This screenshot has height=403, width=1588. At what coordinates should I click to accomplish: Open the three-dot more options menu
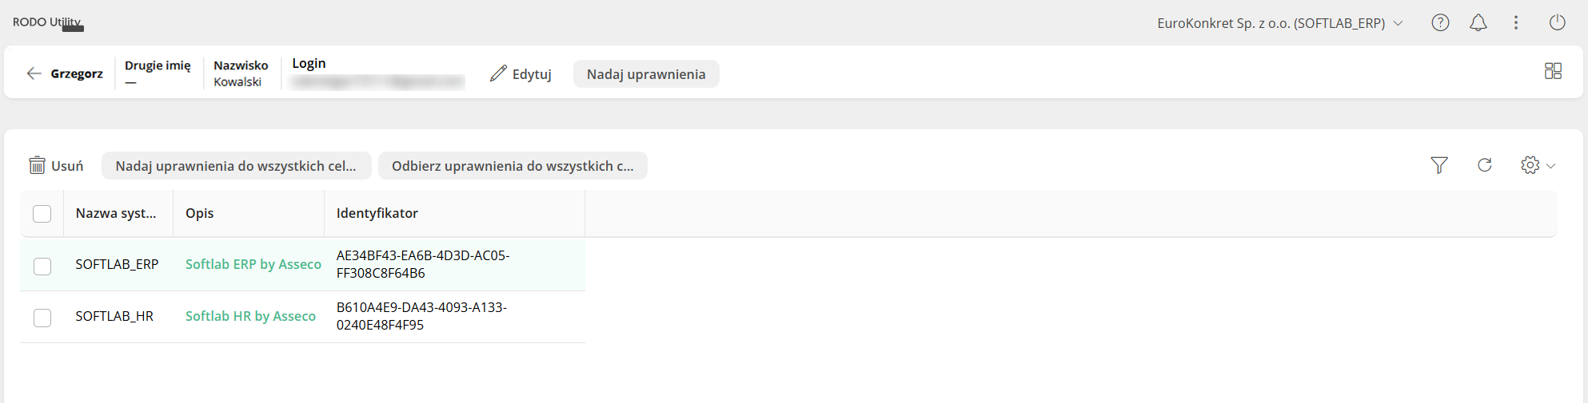pos(1516,23)
